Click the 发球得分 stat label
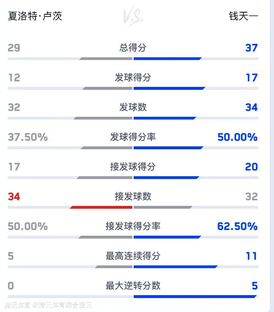 [133, 78]
